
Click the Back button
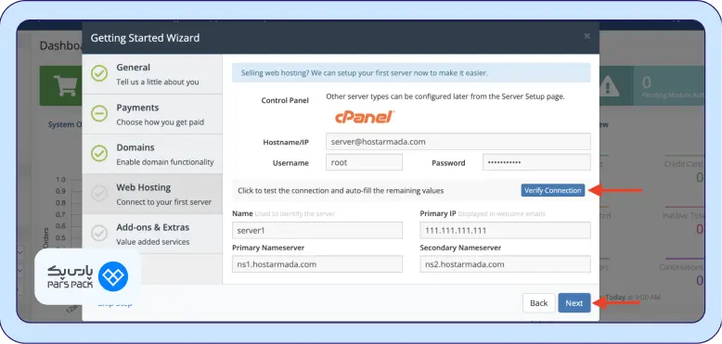(539, 303)
